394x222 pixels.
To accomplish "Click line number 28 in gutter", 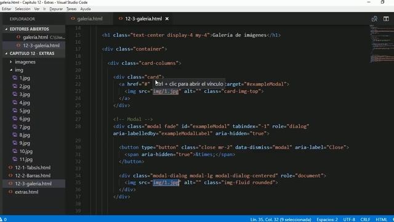I will (78, 126).
